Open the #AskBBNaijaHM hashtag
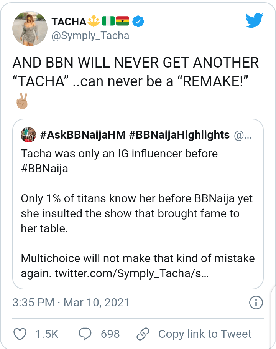The width and height of the screenshot is (276, 349). click(82, 135)
